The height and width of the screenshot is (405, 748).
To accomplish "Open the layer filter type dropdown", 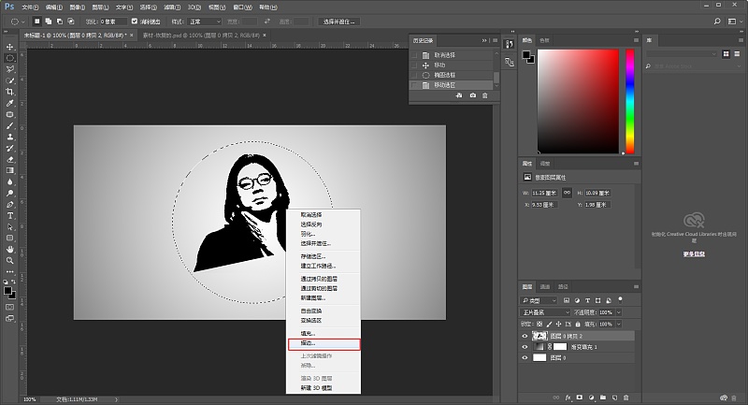I will [x=539, y=300].
